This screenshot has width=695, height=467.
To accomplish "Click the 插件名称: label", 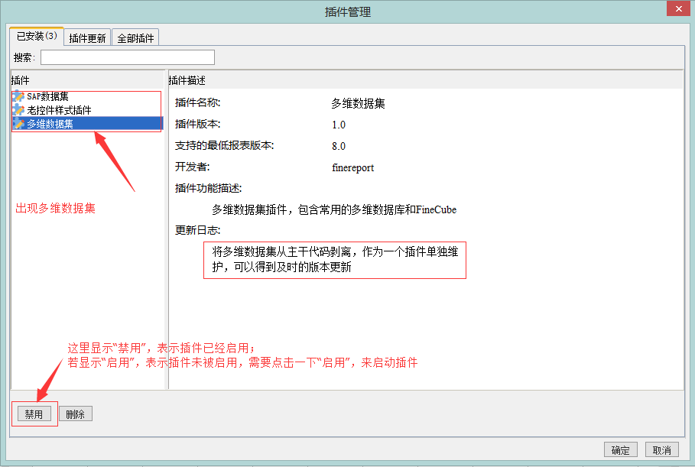I will pyautogui.click(x=198, y=102).
